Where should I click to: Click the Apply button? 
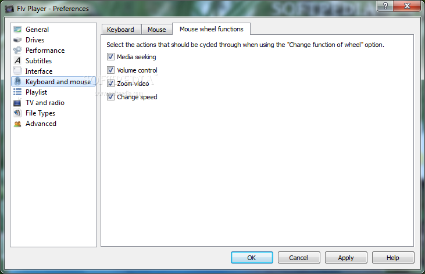[x=346, y=258]
